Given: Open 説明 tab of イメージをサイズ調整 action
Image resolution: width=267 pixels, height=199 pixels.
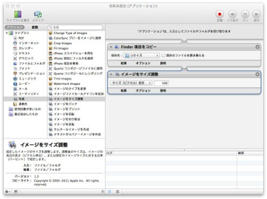Looking at the screenshot, I should click(x=163, y=91).
